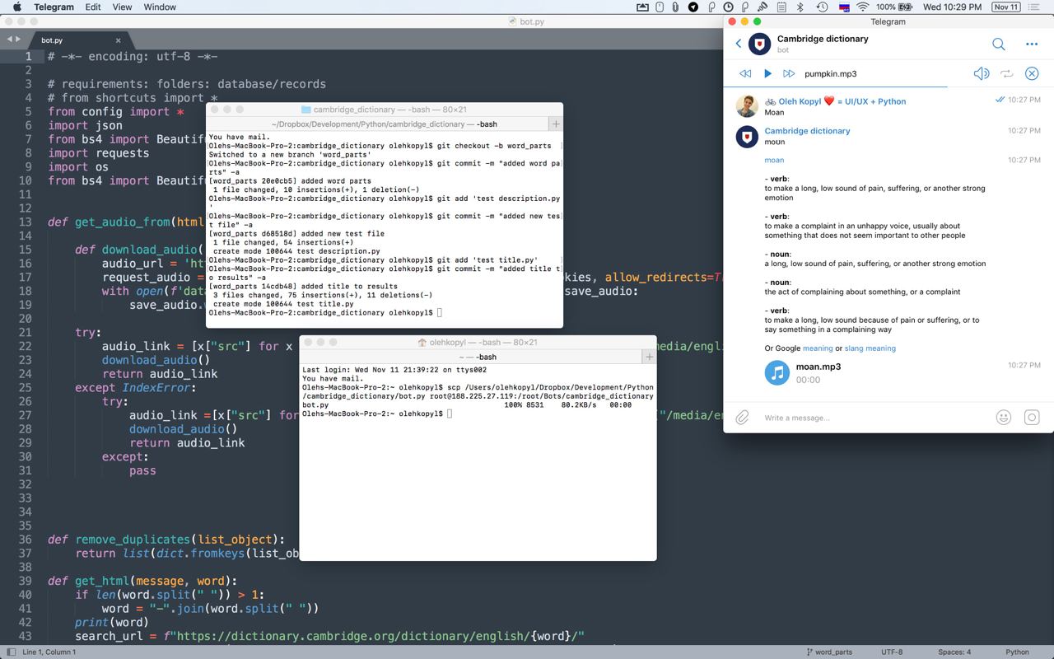This screenshot has width=1054, height=659.
Task: Skip to next track in Telegram audio player
Action: [x=789, y=73]
